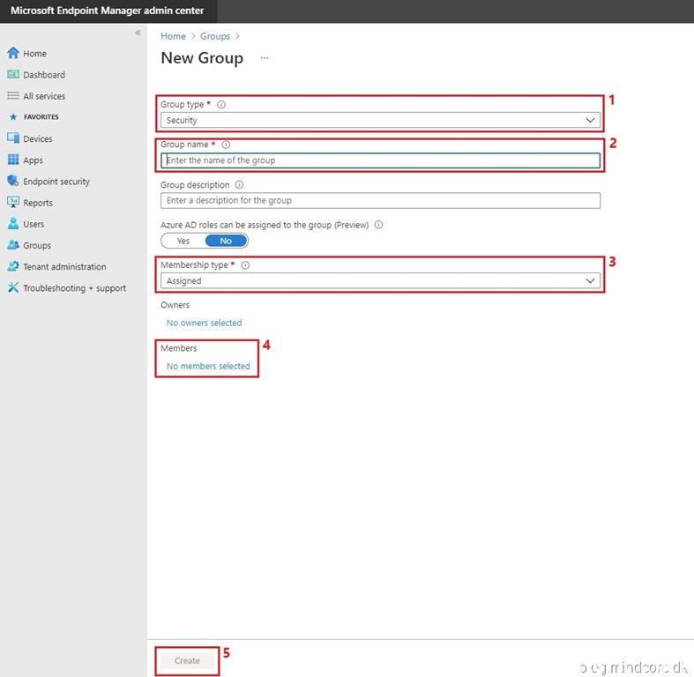Navigate to Users in sidebar
This screenshot has height=677, width=694.
click(x=34, y=224)
